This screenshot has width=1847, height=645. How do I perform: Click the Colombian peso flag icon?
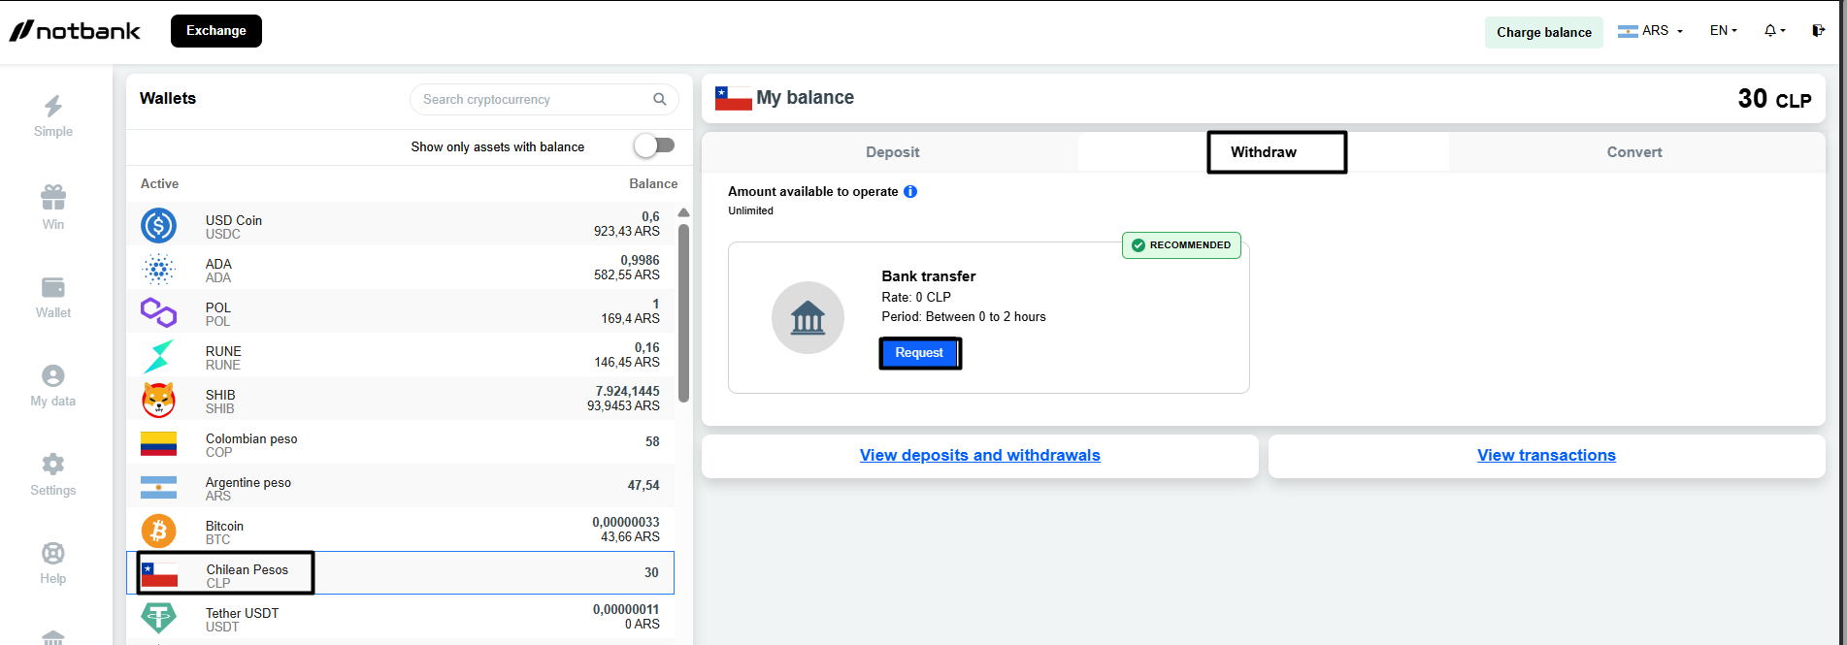click(158, 444)
